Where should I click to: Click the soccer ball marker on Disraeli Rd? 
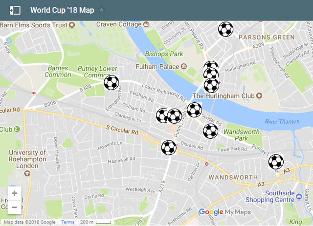[169, 147]
